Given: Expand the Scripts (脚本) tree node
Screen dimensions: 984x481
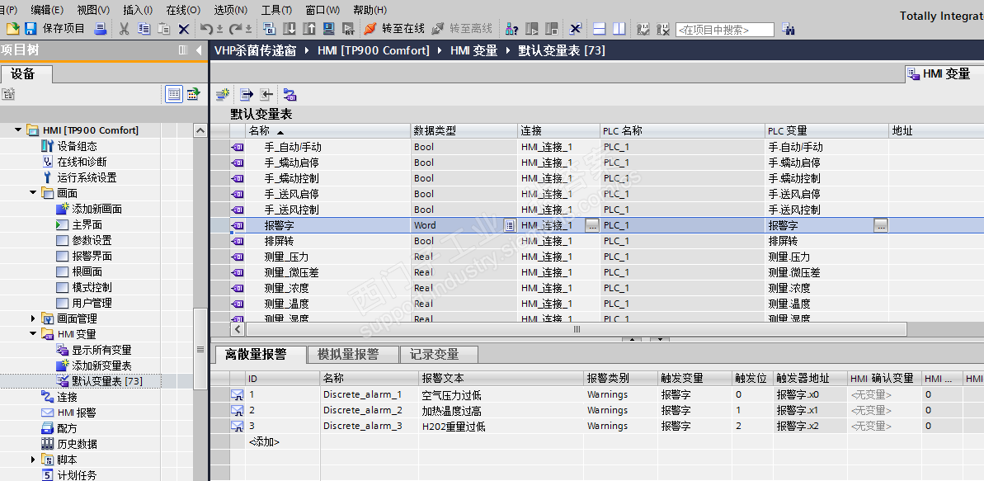Looking at the screenshot, I should tap(33, 460).
